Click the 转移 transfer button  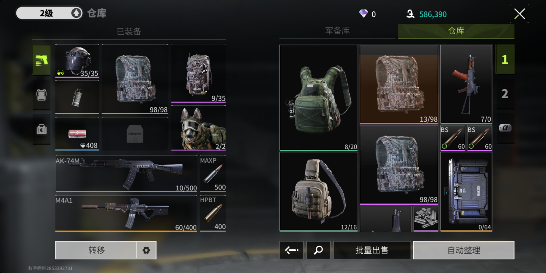click(x=96, y=250)
